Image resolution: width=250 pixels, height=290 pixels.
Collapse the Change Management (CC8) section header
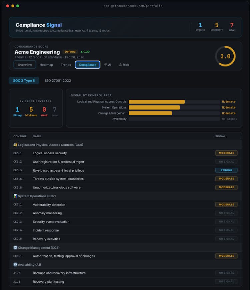click(x=38, y=248)
